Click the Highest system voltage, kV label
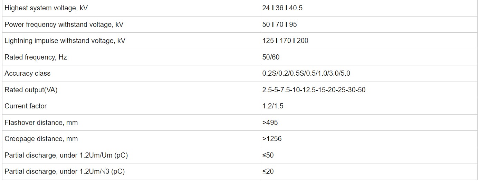479x181 pixels. pos(46,8)
